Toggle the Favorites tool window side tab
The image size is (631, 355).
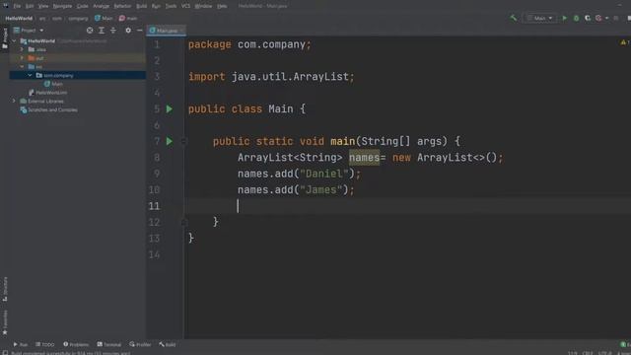click(5, 322)
